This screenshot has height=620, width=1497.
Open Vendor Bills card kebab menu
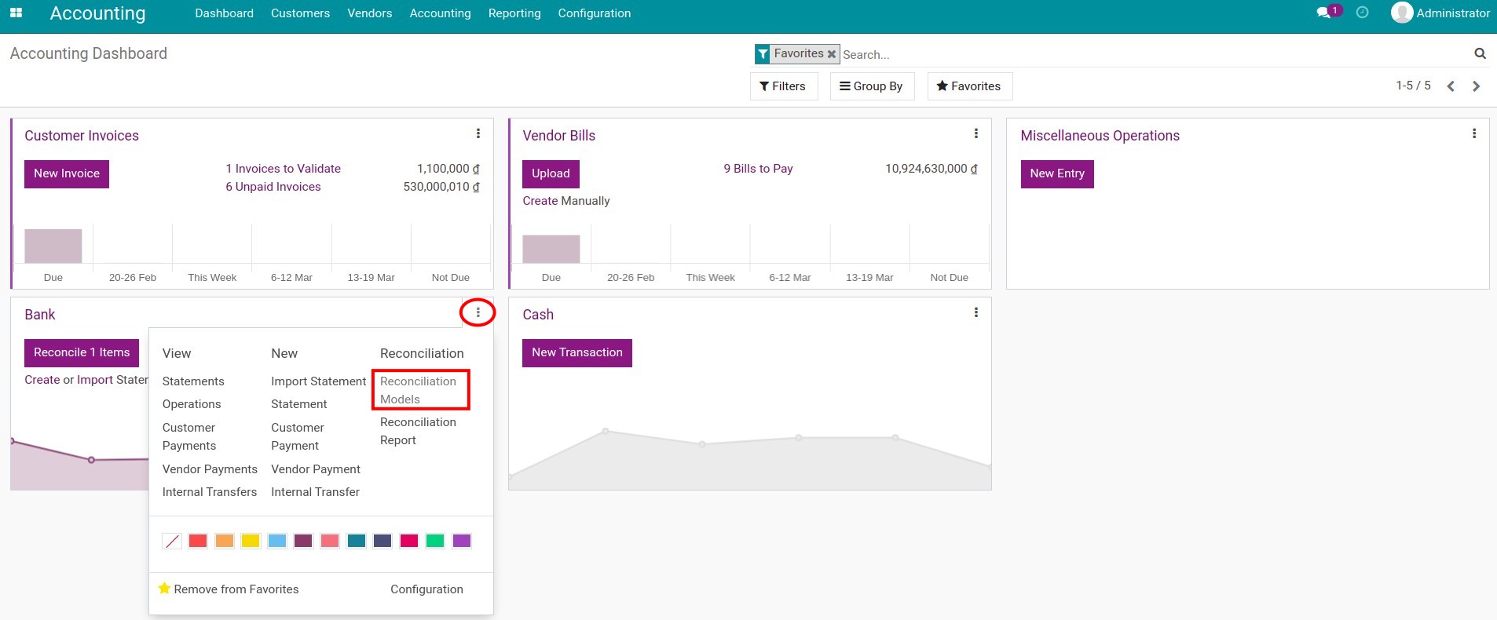[x=975, y=134]
